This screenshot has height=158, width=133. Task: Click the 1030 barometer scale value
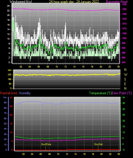pos(124,9)
